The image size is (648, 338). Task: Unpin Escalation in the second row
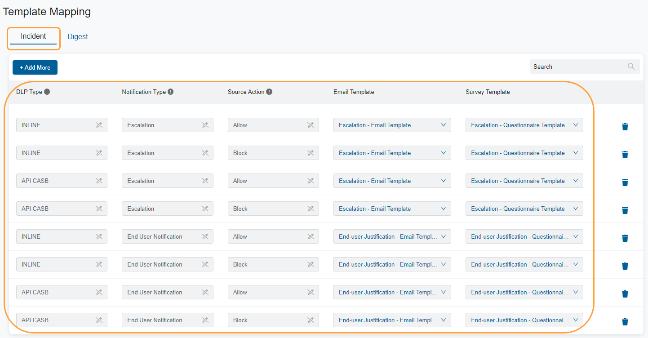tap(205, 152)
